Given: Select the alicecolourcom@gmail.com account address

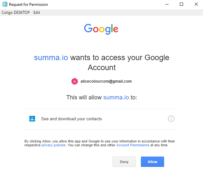Looking at the screenshot, I should tap(106, 81).
